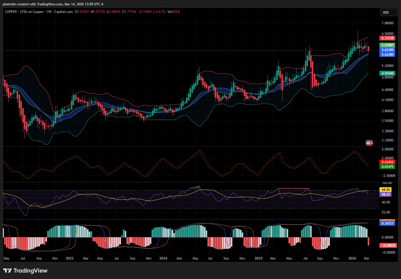
Task: Click the green 0.07475 oscillator value label
Action: coord(387,167)
